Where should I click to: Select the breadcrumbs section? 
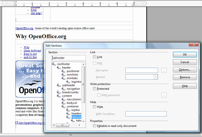tap(70, 92)
